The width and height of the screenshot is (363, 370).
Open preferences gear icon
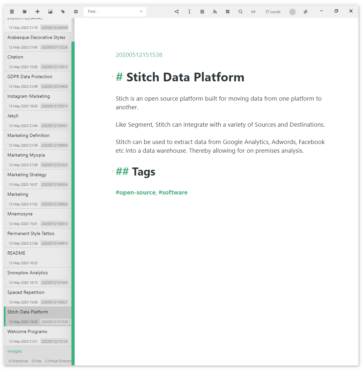click(x=76, y=12)
